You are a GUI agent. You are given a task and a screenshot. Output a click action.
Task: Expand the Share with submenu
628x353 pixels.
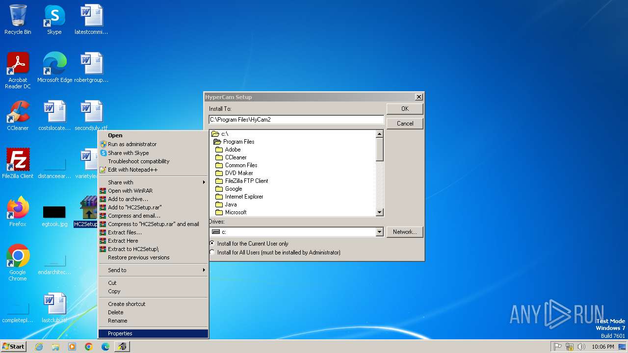tap(153, 182)
